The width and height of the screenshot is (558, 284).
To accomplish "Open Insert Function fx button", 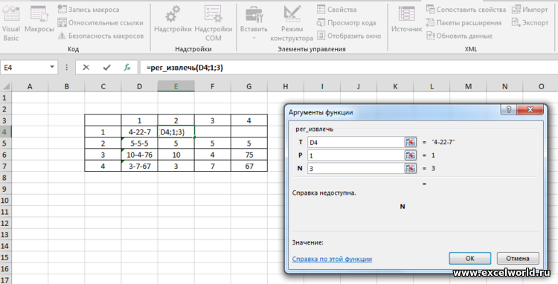I will point(127,67).
